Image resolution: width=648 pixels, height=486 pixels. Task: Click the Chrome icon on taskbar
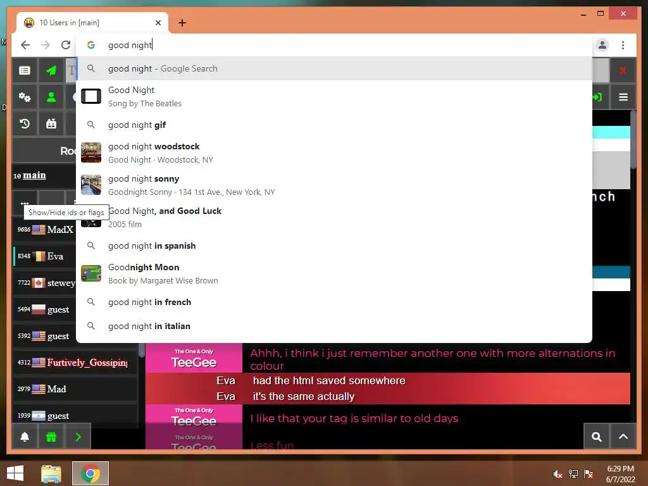pyautogui.click(x=90, y=473)
